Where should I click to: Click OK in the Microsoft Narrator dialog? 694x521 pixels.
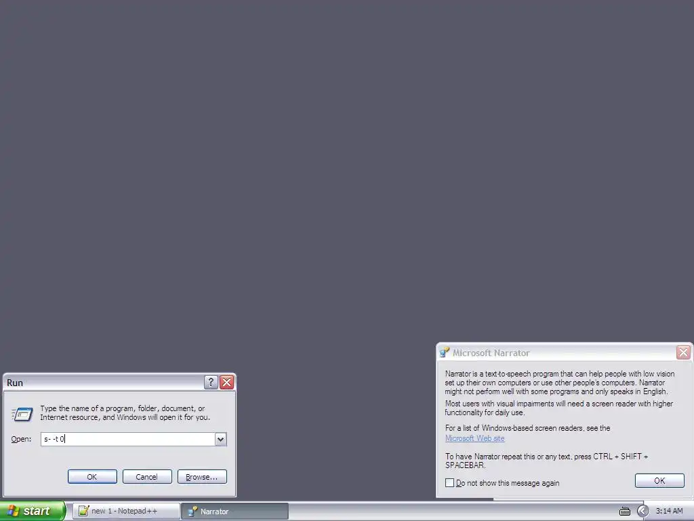click(659, 481)
